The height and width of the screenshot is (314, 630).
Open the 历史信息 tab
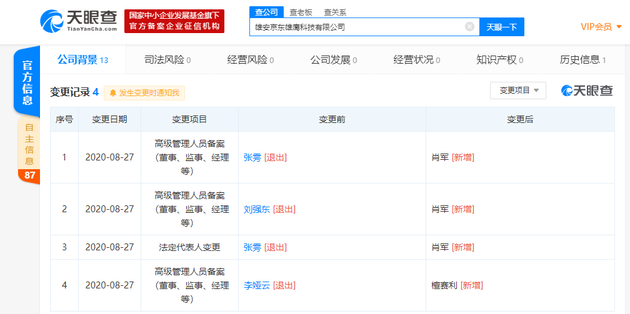(x=582, y=60)
